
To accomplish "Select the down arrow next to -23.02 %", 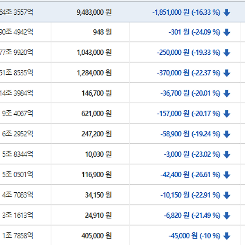I will (227, 155).
